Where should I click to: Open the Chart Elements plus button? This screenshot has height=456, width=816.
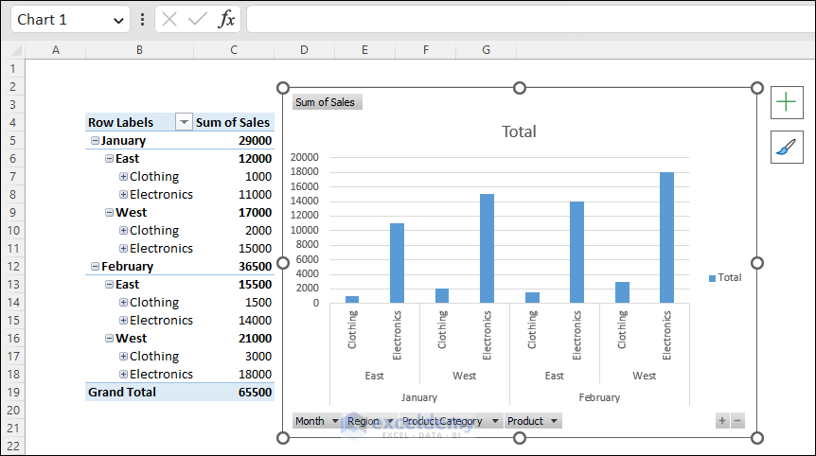point(787,102)
